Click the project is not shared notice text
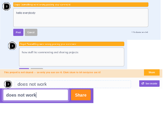Screen dimensions: 163x122 pos(52,73)
